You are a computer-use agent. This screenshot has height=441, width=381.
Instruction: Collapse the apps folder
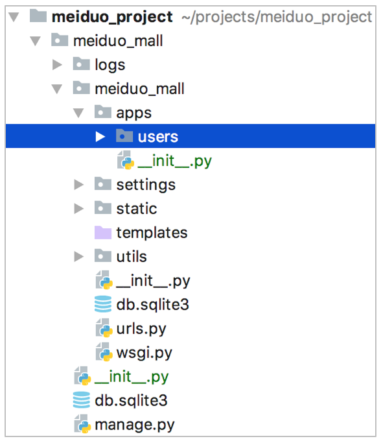click(x=78, y=113)
